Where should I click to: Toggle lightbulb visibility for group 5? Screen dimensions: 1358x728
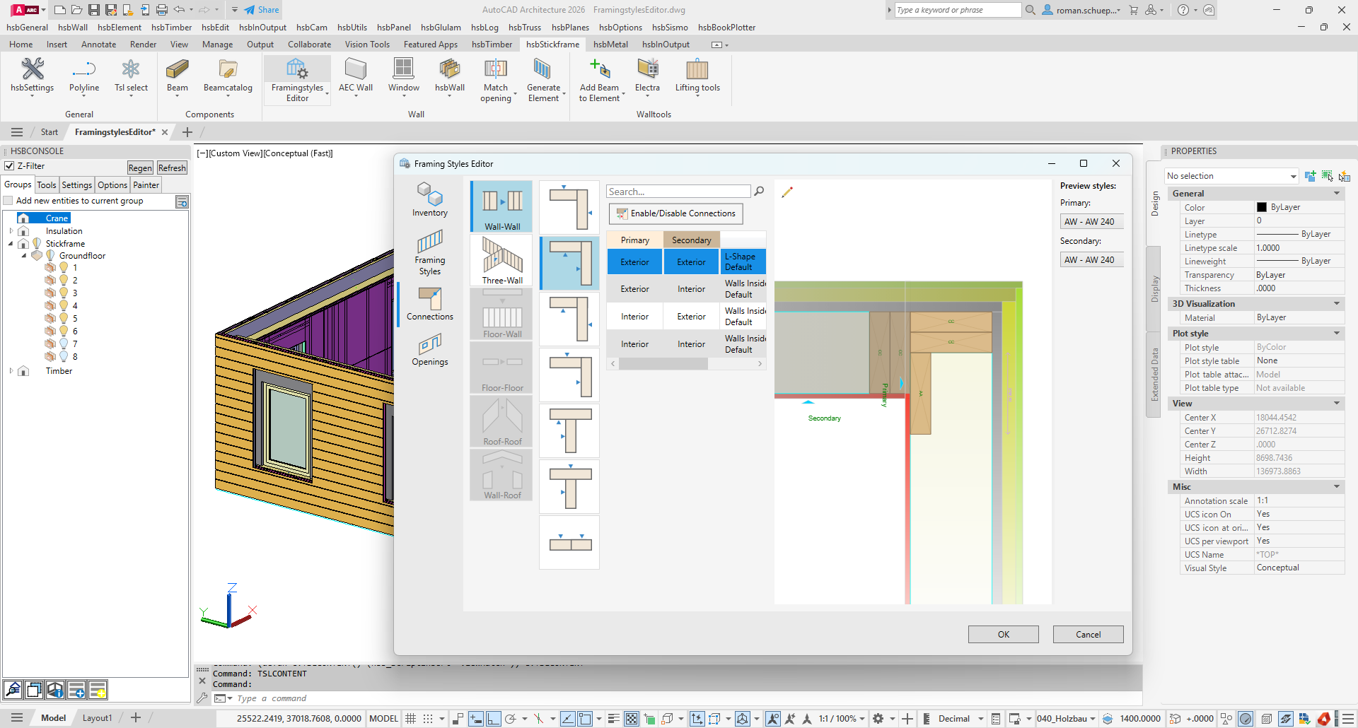[64, 319]
